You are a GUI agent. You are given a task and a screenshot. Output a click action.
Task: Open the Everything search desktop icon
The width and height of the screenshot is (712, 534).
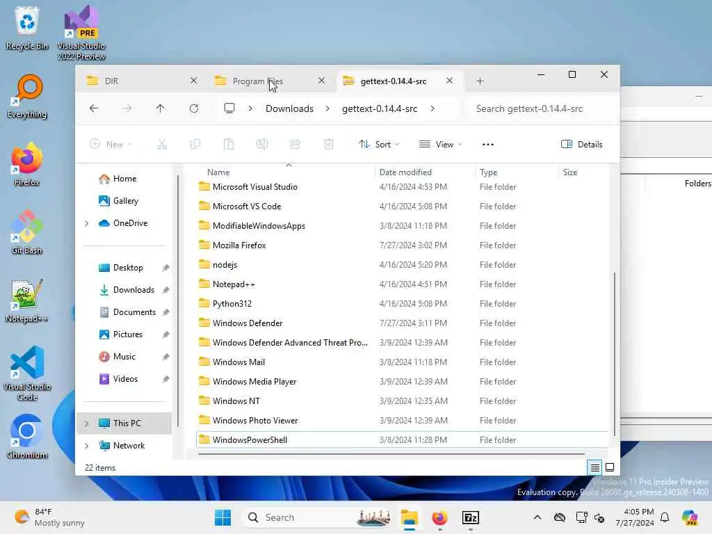[x=27, y=96]
